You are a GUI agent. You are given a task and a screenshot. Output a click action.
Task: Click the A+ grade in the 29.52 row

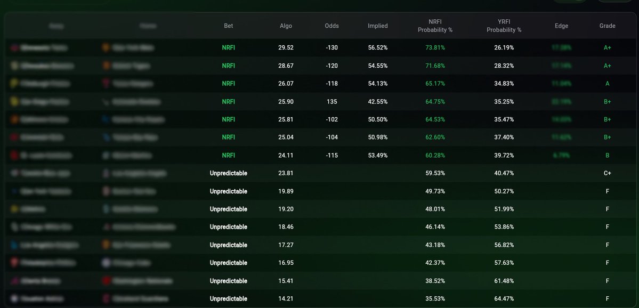pyautogui.click(x=607, y=47)
